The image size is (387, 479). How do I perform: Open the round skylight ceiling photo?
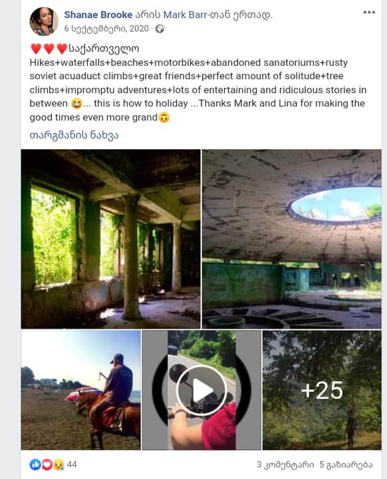(x=292, y=239)
